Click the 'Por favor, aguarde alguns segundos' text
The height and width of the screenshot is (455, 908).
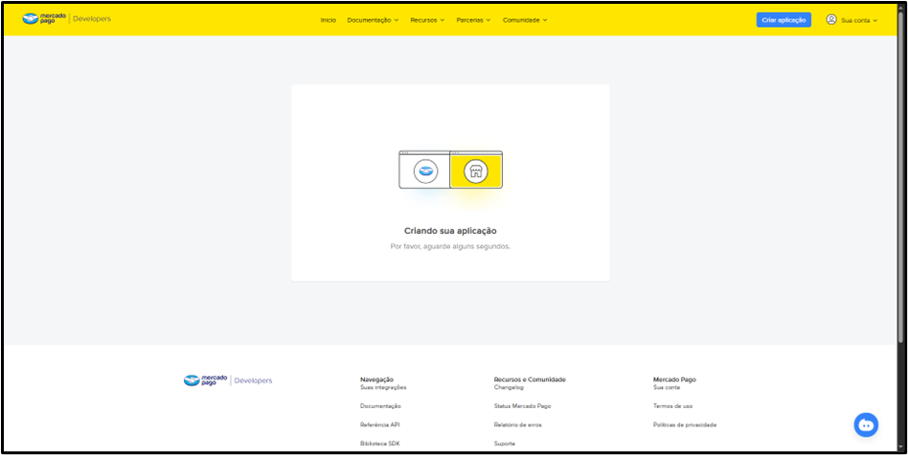(450, 246)
